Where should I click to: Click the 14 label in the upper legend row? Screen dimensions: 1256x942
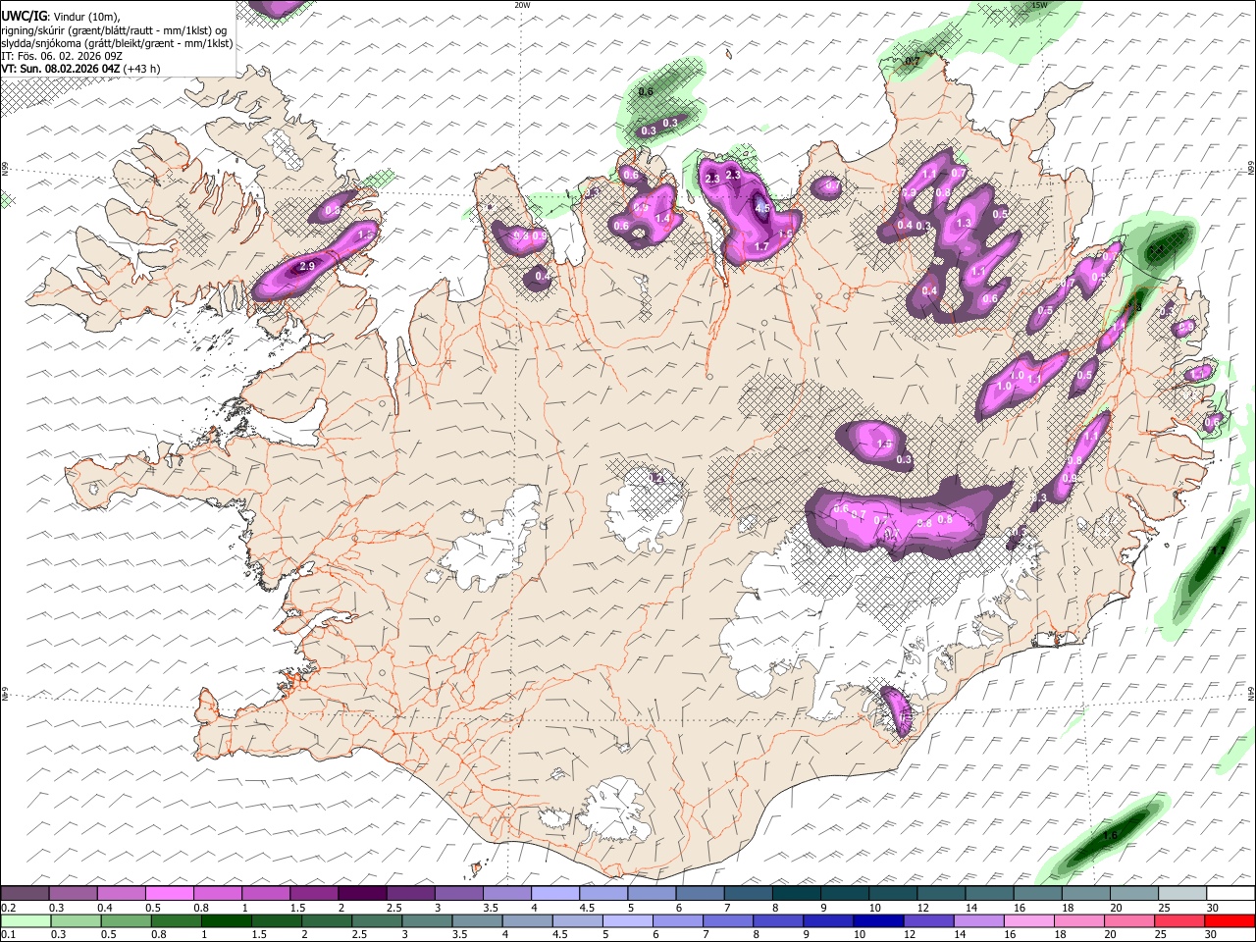[971, 908]
